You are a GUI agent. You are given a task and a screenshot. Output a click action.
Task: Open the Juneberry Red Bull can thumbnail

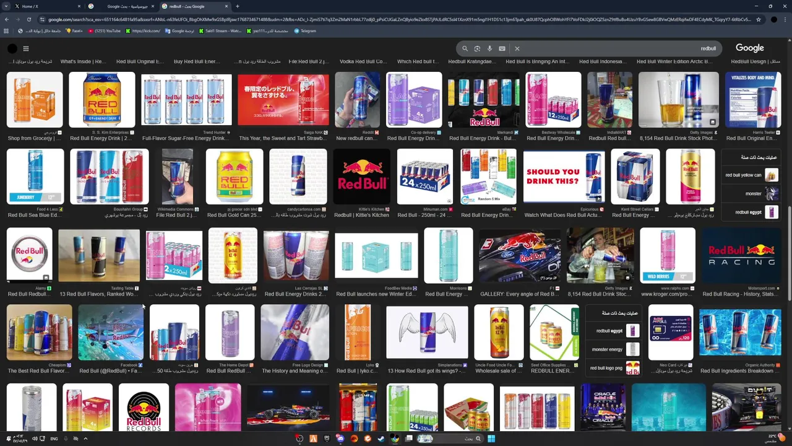(35, 177)
